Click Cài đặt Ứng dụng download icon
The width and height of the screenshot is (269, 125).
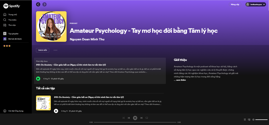coord(5,111)
